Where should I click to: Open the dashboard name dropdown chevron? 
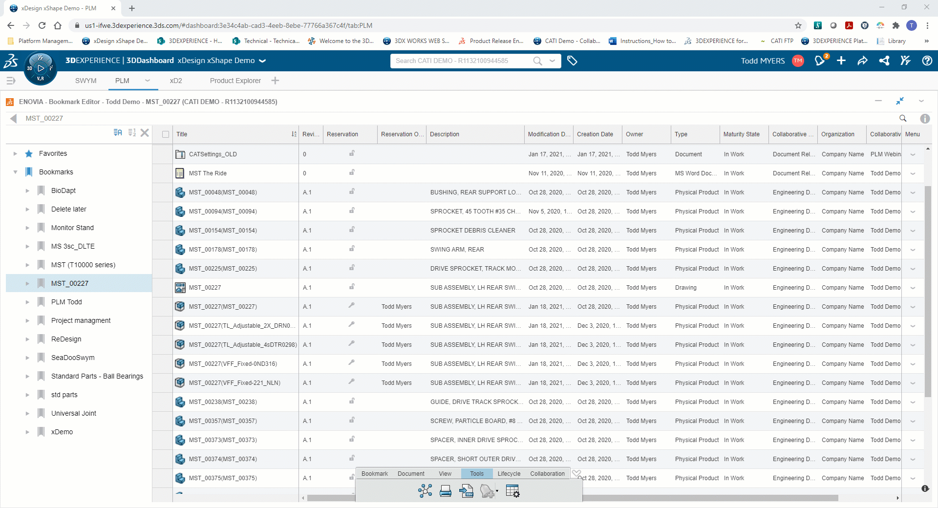tap(262, 61)
